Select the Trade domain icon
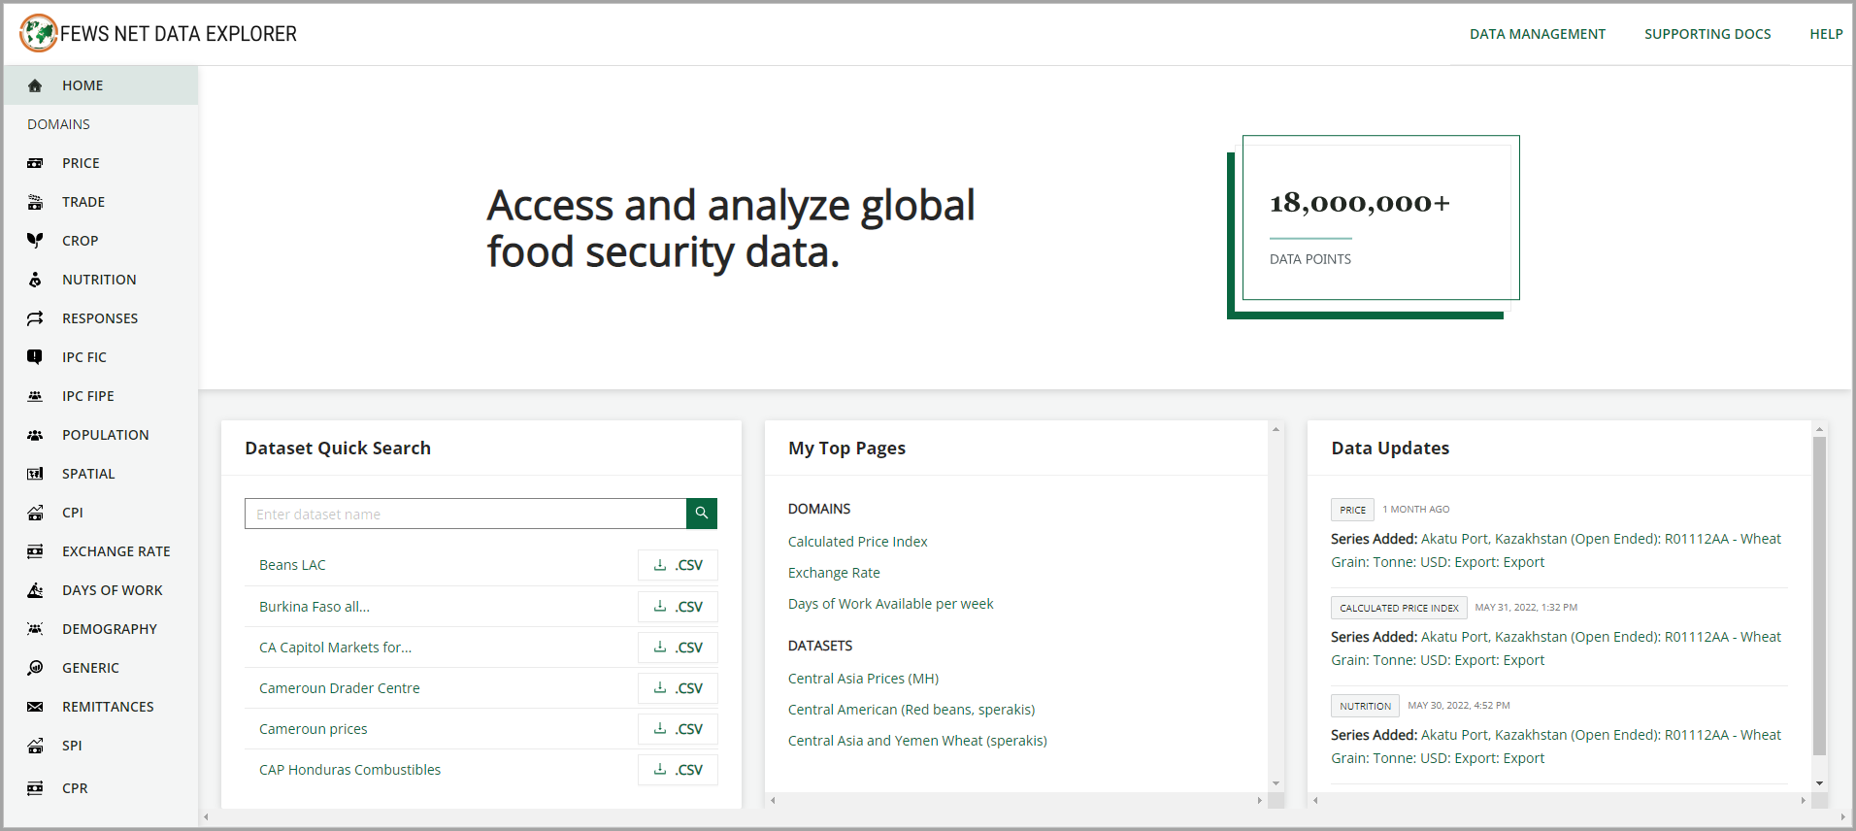Image resolution: width=1856 pixels, height=831 pixels. point(35,202)
